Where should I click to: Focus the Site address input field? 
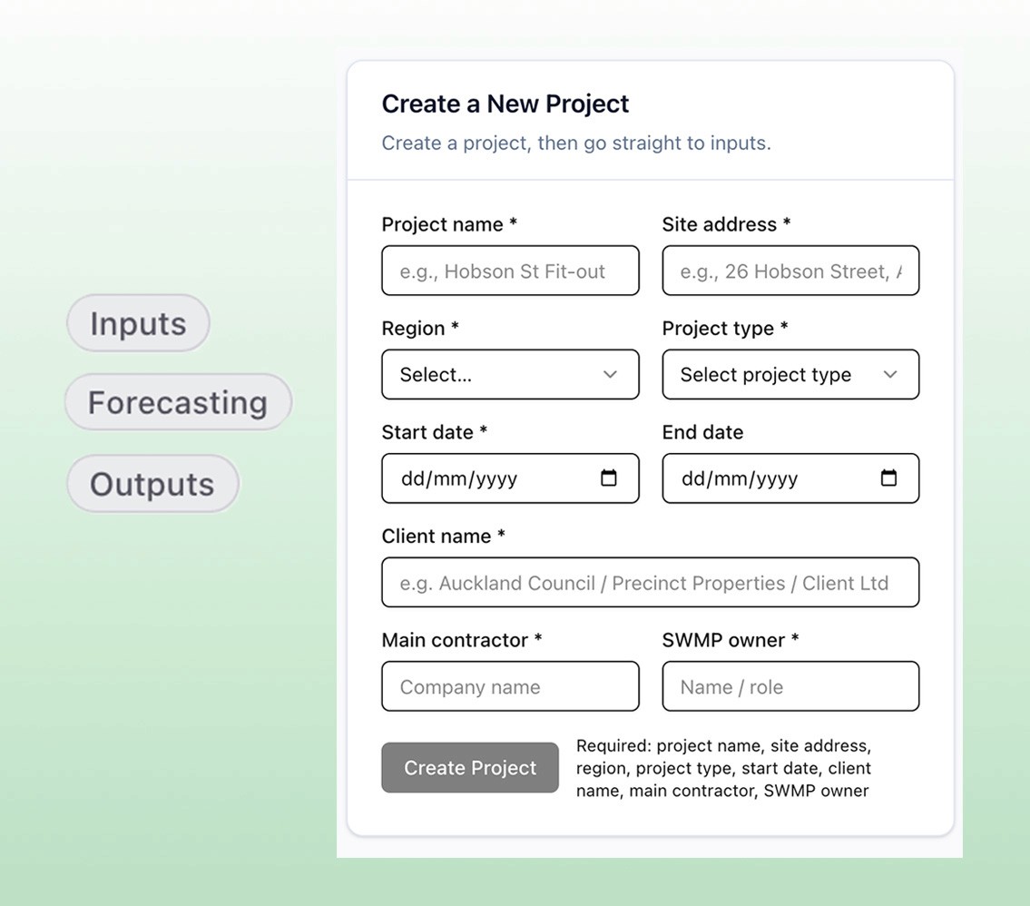(x=790, y=271)
